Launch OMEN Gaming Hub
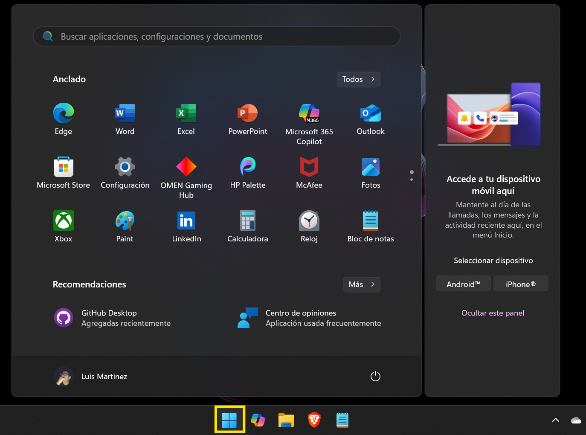The height and width of the screenshot is (435, 586). 186,172
